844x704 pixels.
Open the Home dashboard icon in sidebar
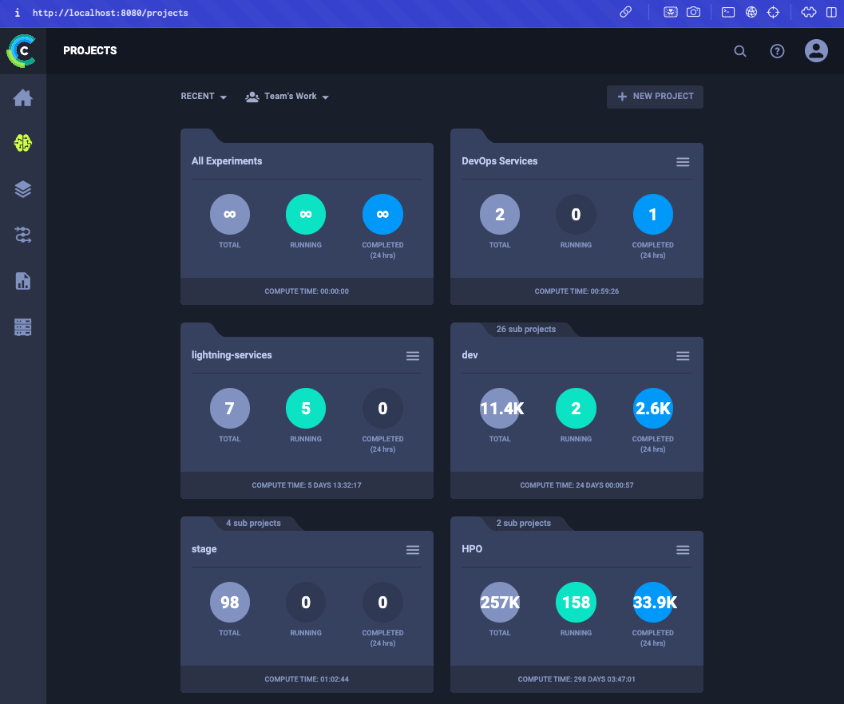22,98
